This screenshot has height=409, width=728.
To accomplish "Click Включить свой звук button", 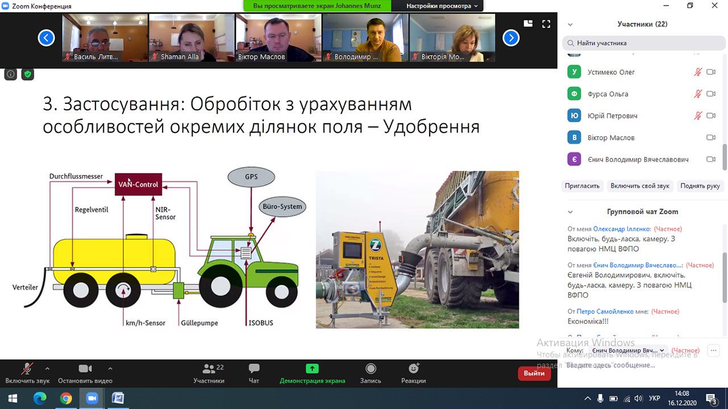I will point(640,186).
